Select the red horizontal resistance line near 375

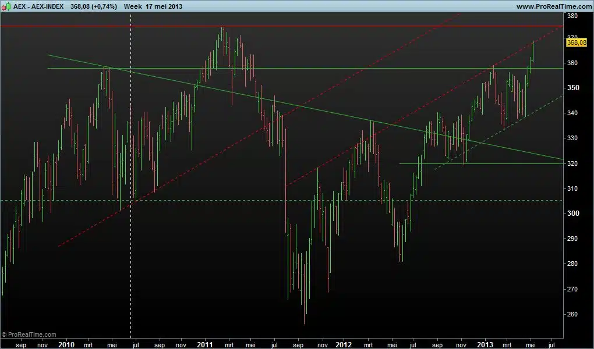click(x=349, y=26)
